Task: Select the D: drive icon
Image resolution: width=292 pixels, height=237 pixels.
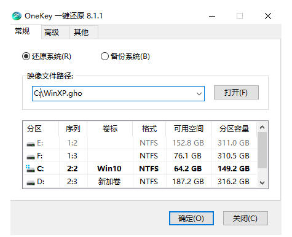Action: point(31,182)
